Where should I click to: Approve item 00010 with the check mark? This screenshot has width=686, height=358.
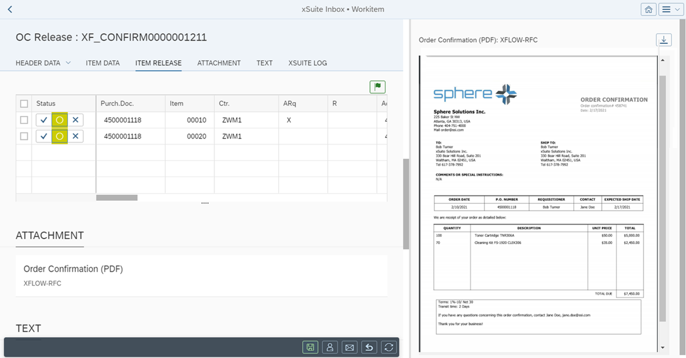(43, 120)
